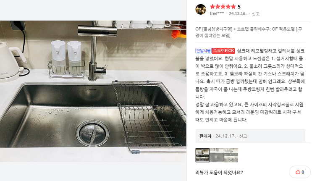Screen dimensions: 312x181
Task: Click the username tree***
Action: tap(217, 13)
